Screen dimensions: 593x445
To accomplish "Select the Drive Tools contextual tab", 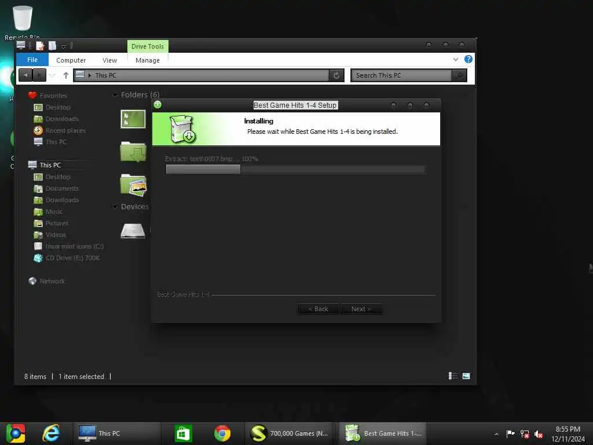I will (x=148, y=46).
